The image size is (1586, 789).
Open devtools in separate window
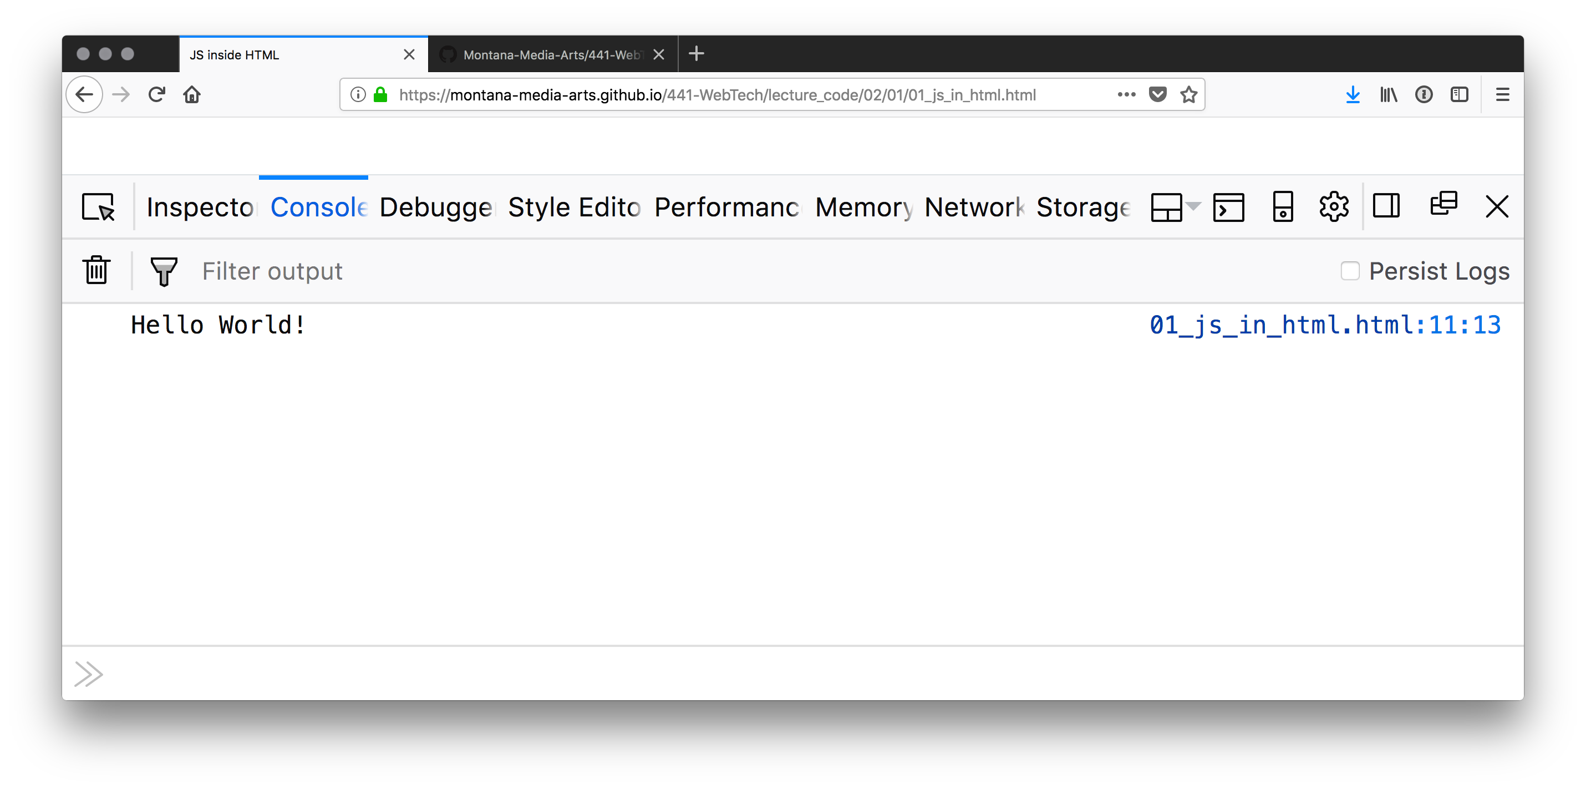pos(1443,204)
